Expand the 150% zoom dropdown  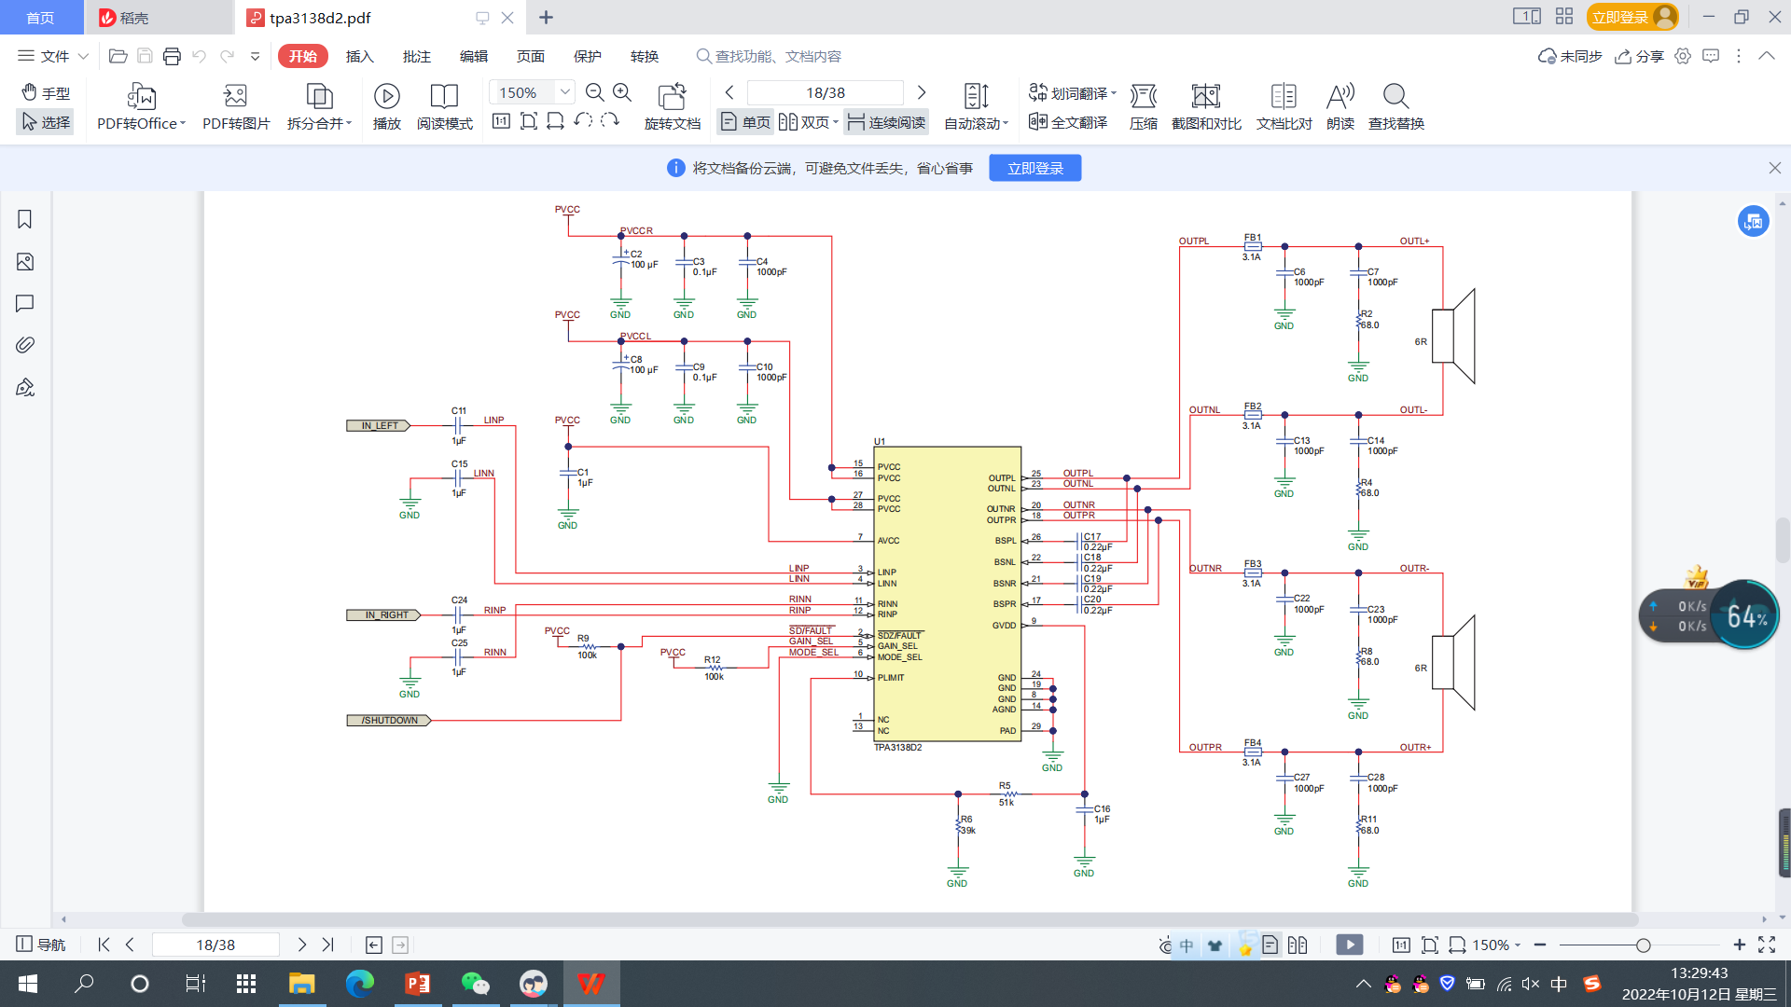[x=564, y=92]
